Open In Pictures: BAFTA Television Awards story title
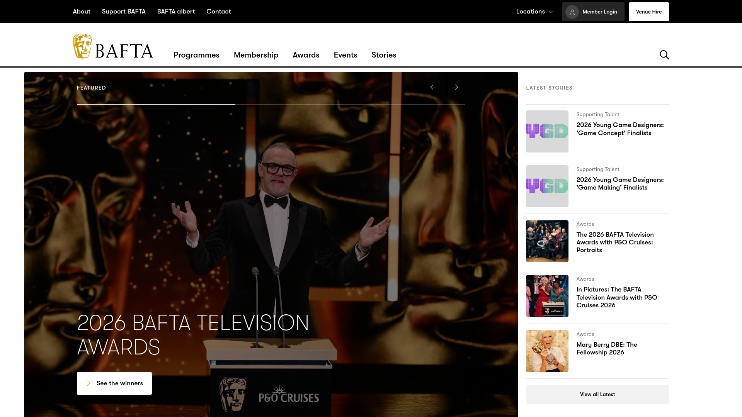Viewport: 742px width, 417px height. point(616,297)
